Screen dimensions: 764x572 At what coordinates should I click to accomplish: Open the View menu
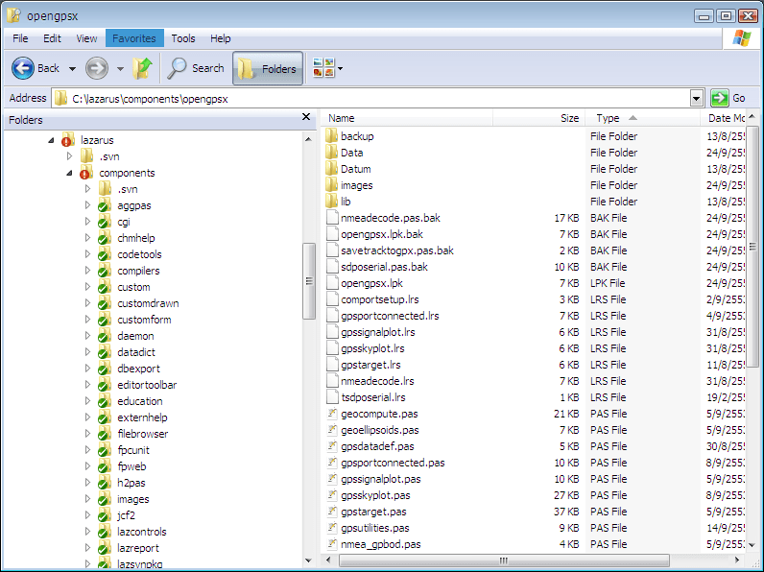click(x=86, y=38)
